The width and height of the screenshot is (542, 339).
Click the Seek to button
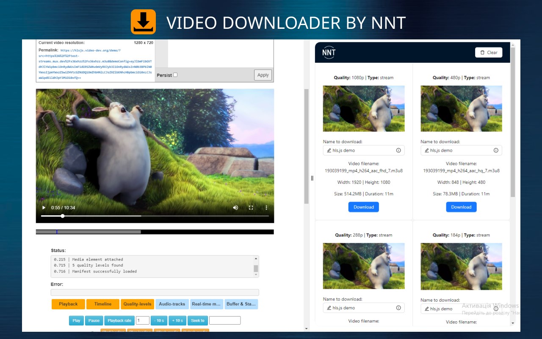tap(198, 320)
